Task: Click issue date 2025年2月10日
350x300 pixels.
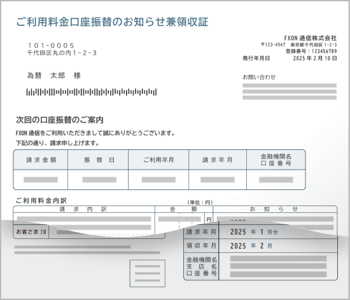Action: click(315, 58)
